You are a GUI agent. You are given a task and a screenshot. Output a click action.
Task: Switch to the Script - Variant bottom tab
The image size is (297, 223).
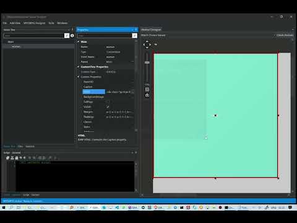(31, 195)
